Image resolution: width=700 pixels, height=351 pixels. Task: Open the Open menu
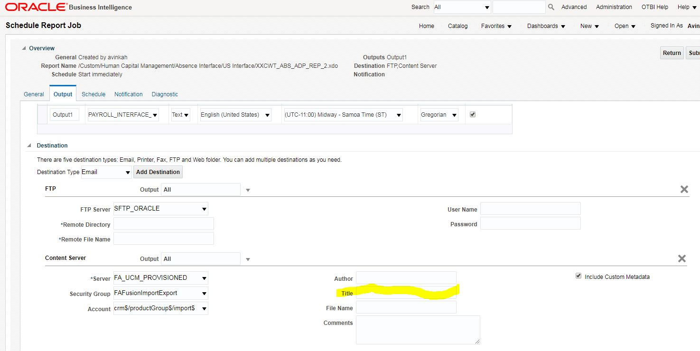(x=625, y=26)
